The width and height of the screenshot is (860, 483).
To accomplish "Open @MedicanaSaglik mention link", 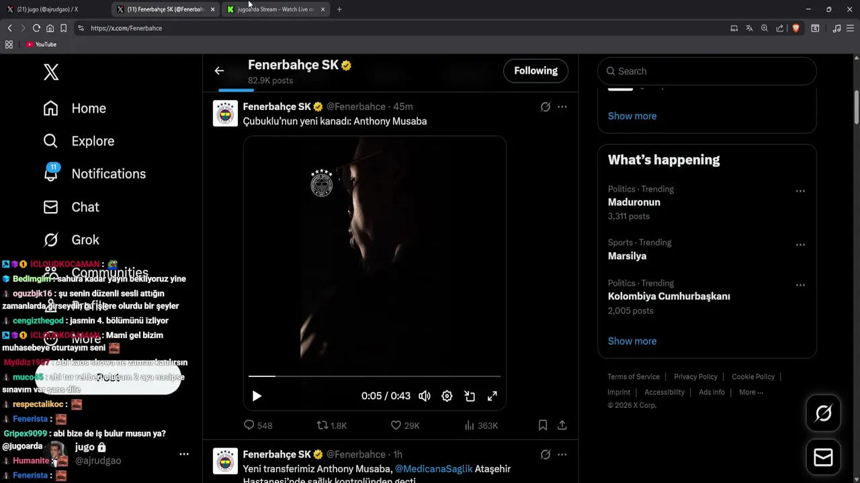I will click(x=433, y=469).
